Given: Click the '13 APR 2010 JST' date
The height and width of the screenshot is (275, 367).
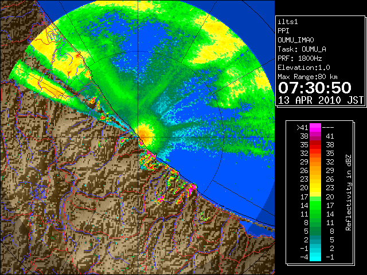Looking at the screenshot, I should 321,100.
